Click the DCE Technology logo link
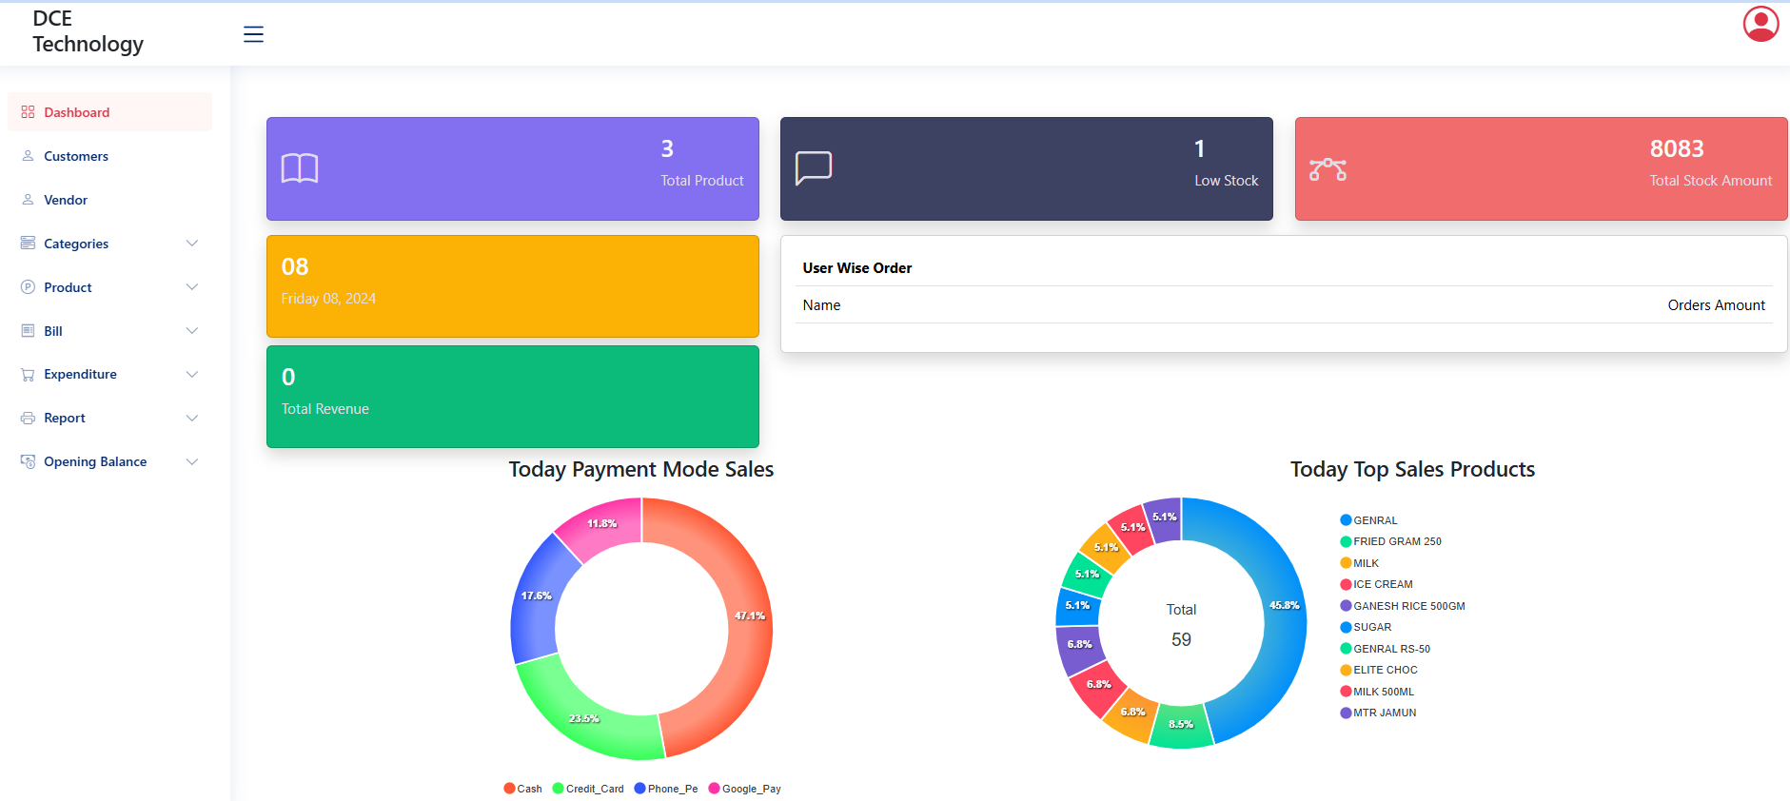Image resolution: width=1790 pixels, height=801 pixels. (x=88, y=32)
